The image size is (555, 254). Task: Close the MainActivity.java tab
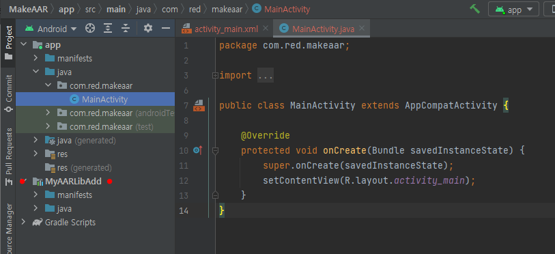point(361,29)
